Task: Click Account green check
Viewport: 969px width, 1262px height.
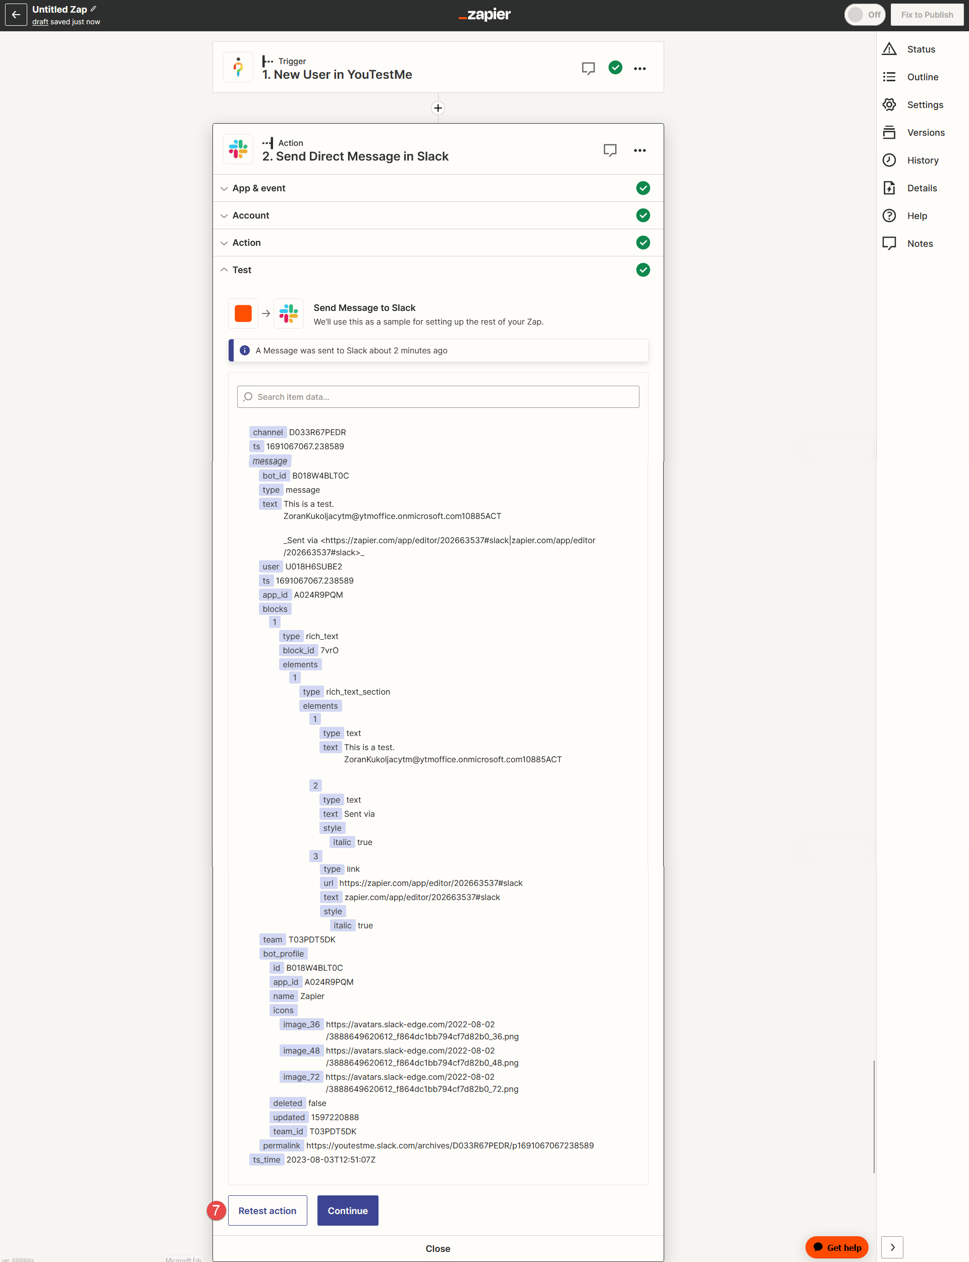Action: point(642,215)
